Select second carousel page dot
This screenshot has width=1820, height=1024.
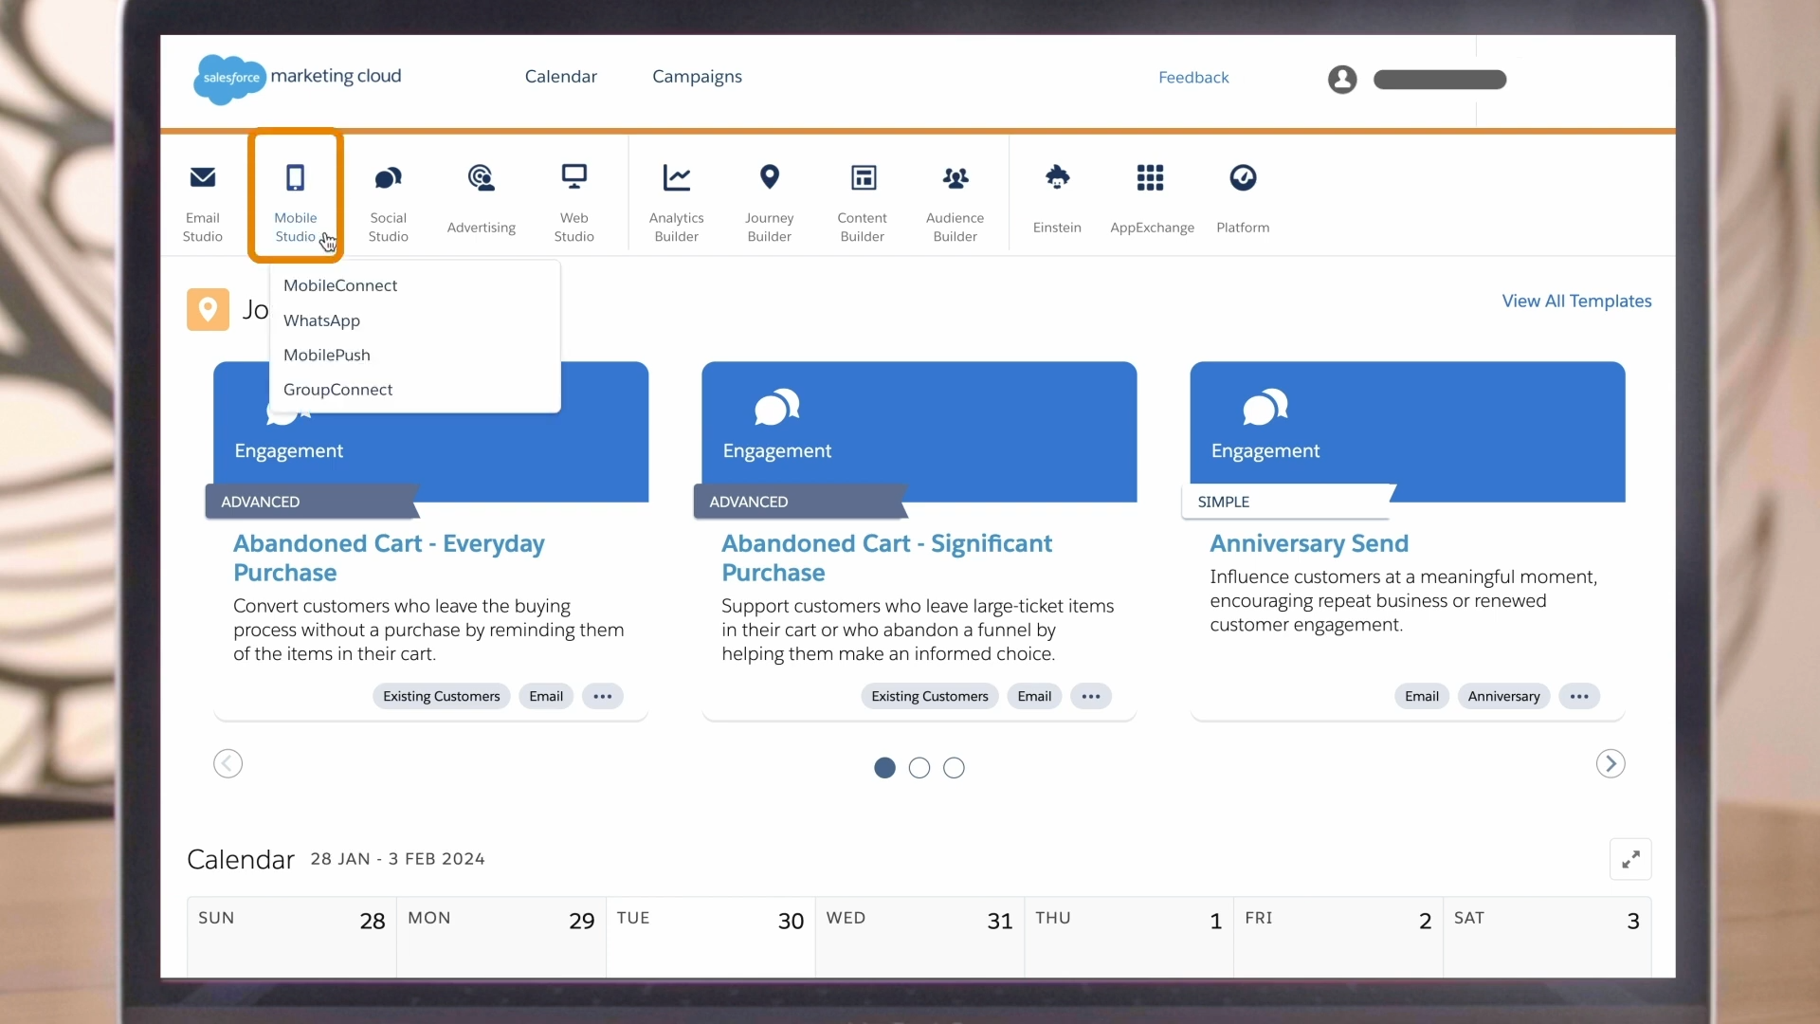coord(919,768)
